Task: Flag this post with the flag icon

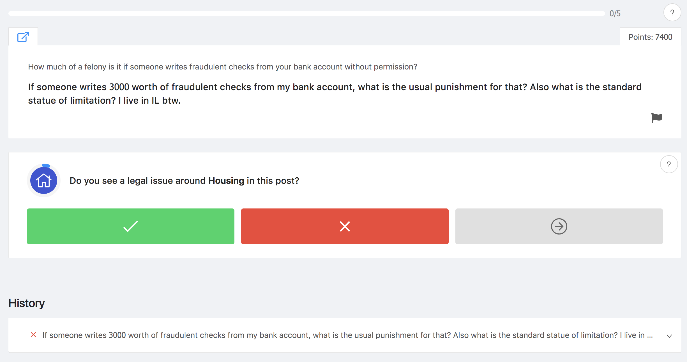Action: click(x=656, y=118)
